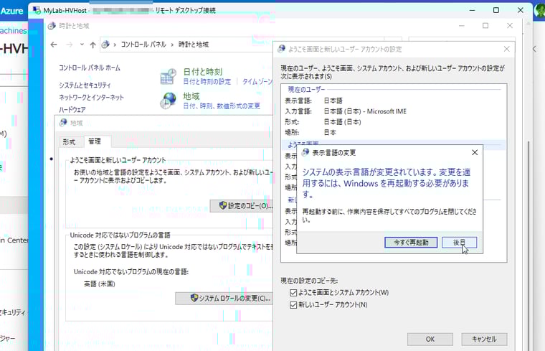This screenshot has width=545, height=351.
Task: Click the 後日 (later) button
Action: pyautogui.click(x=459, y=243)
